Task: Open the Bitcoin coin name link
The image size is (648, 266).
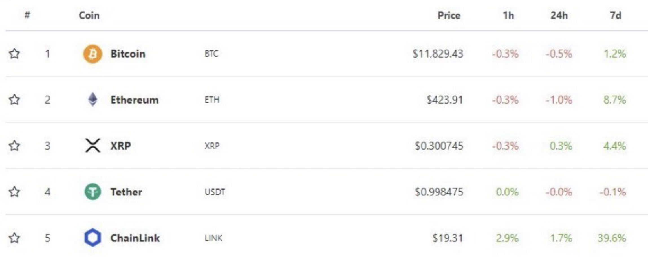Action: coord(128,54)
